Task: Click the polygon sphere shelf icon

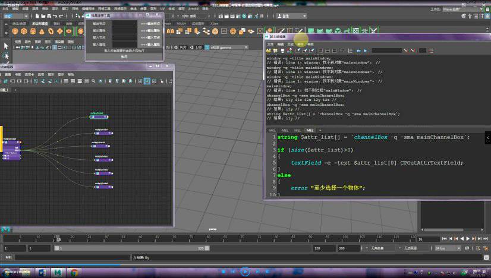Action: click(15, 31)
